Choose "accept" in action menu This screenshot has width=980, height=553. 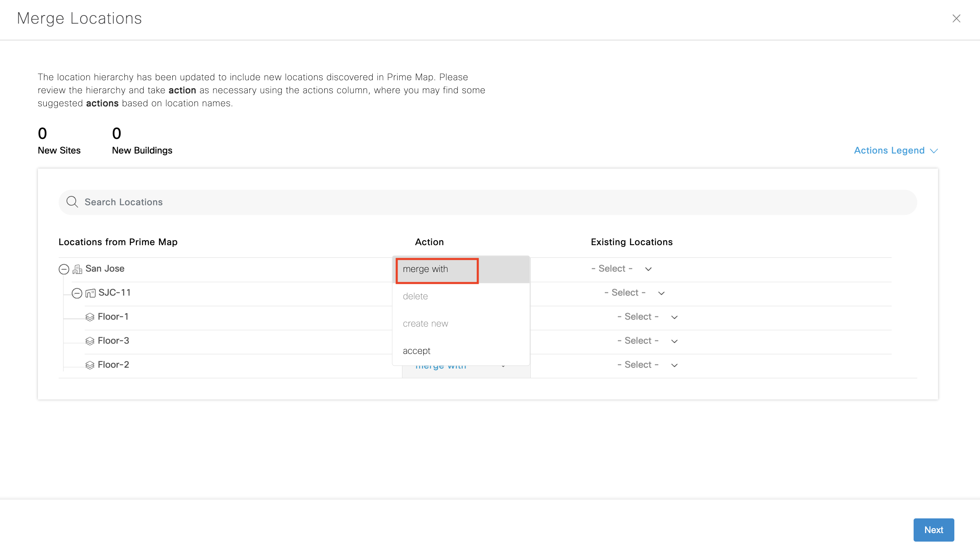point(417,351)
